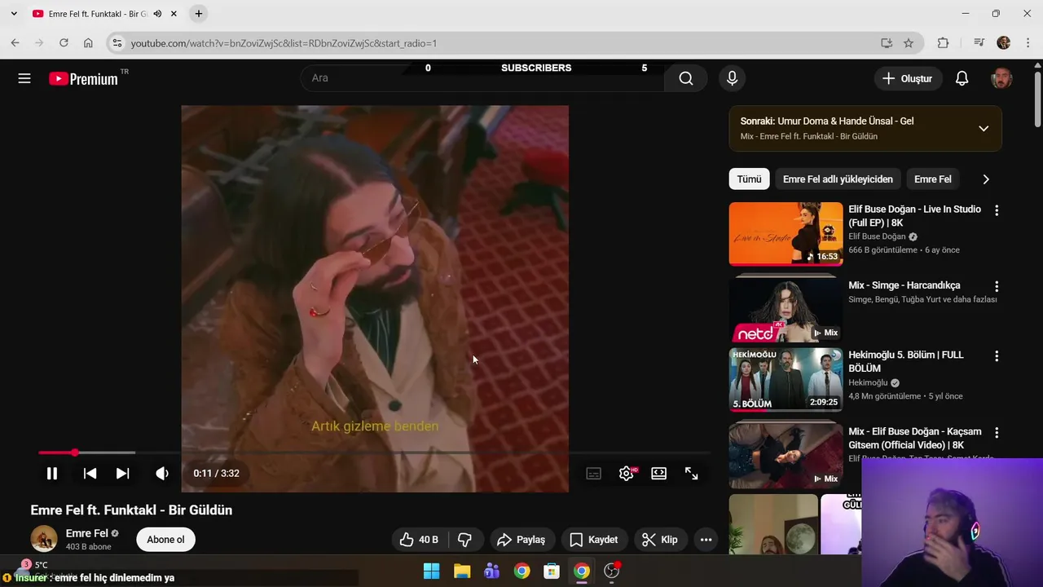The width and height of the screenshot is (1043, 587).
Task: Select the Emre Fel adlı yükleyiciden chip
Action: (x=838, y=179)
